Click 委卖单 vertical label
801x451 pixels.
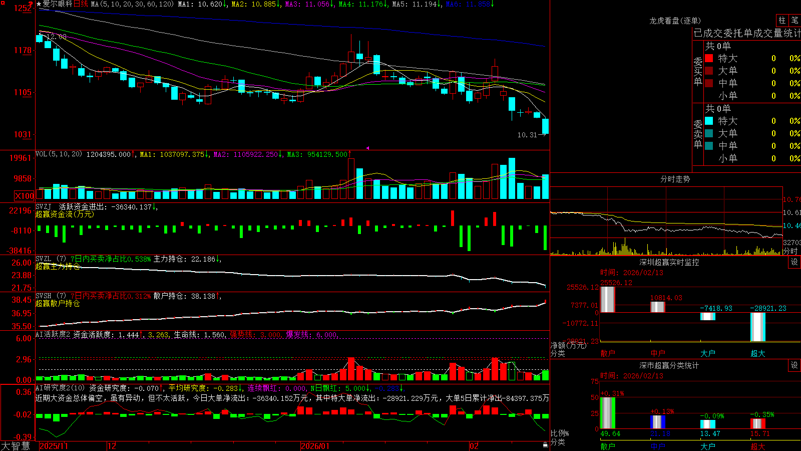point(698,134)
